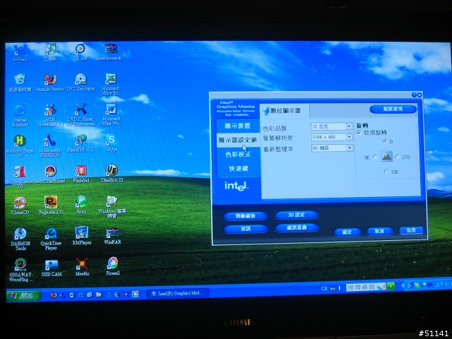Select the CloneCD desktop icon
Image resolution: width=452 pixels, height=339 pixels.
click(x=20, y=206)
